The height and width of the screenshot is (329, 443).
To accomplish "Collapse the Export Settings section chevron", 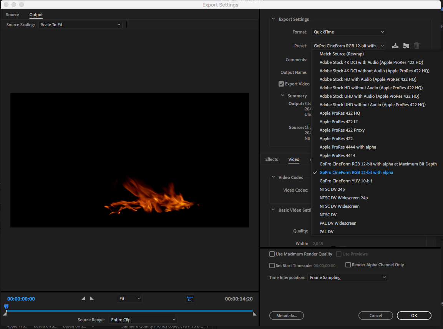I will 273,19.
